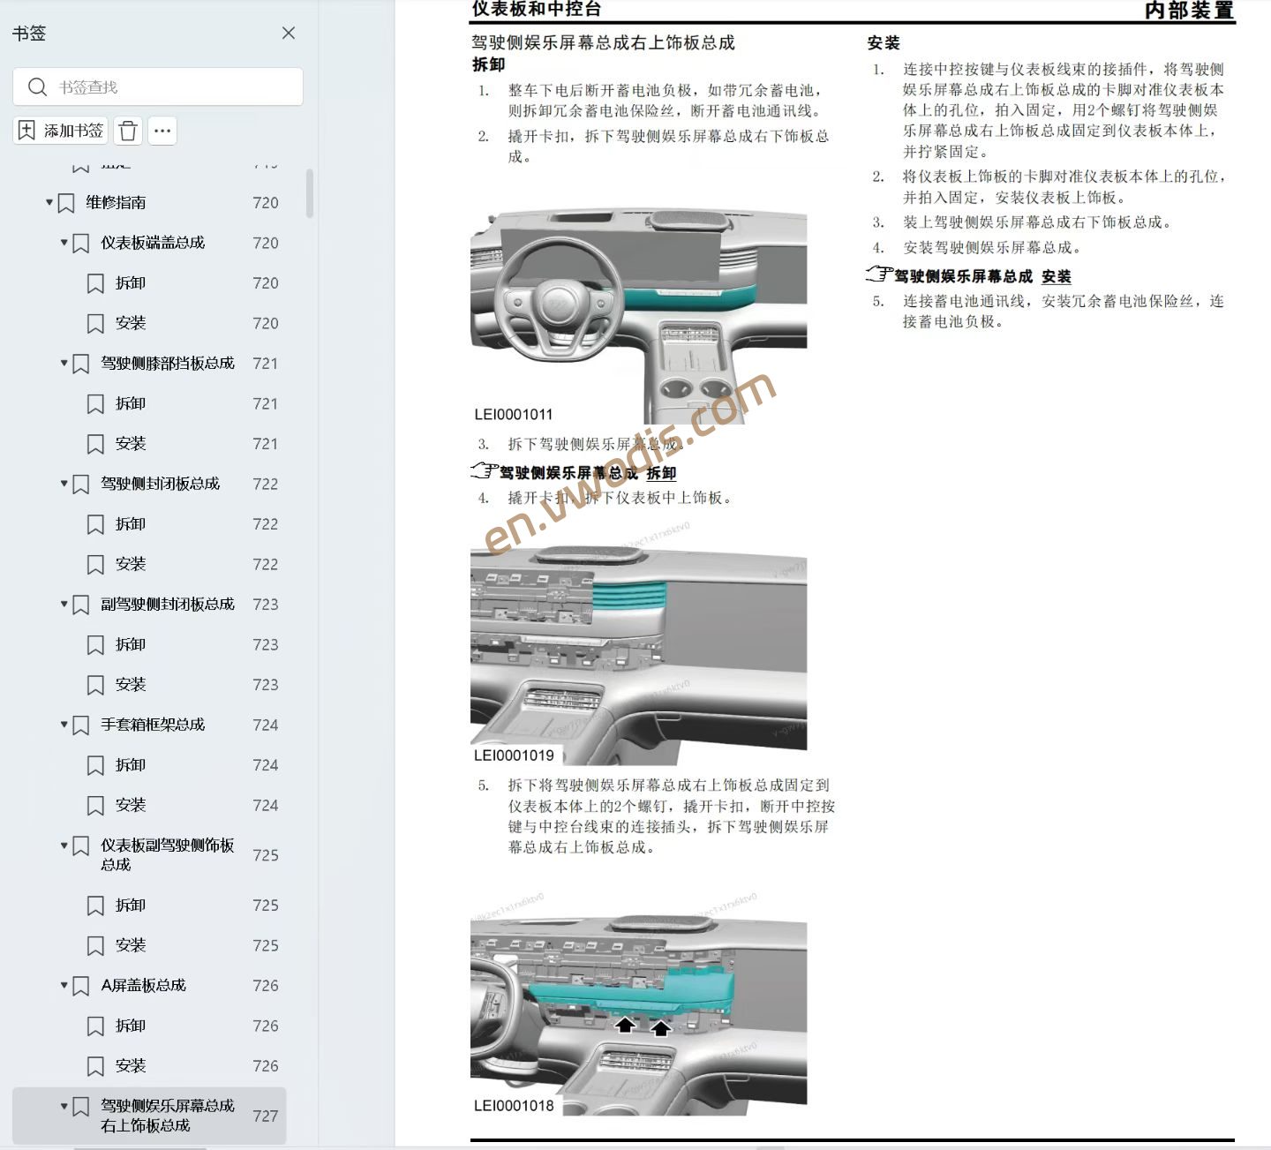Viewport: 1271px width, 1150px height.
Task: Select 拆卸 on page 724
Action: [131, 764]
